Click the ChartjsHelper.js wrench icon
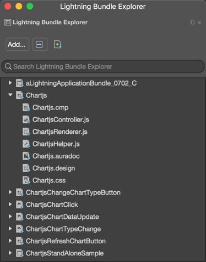206x262 pixels. (26, 144)
